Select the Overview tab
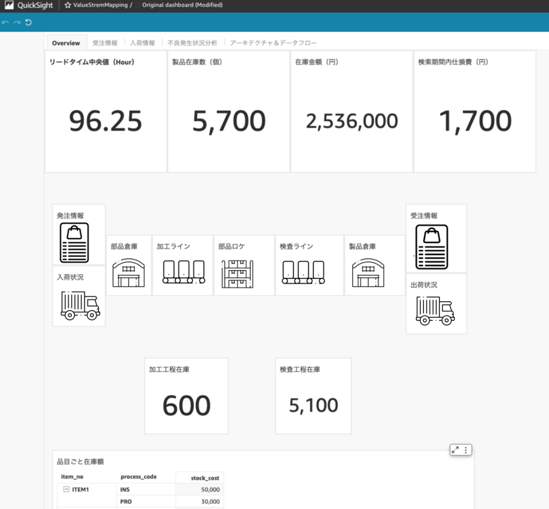549x509 pixels. tap(66, 43)
